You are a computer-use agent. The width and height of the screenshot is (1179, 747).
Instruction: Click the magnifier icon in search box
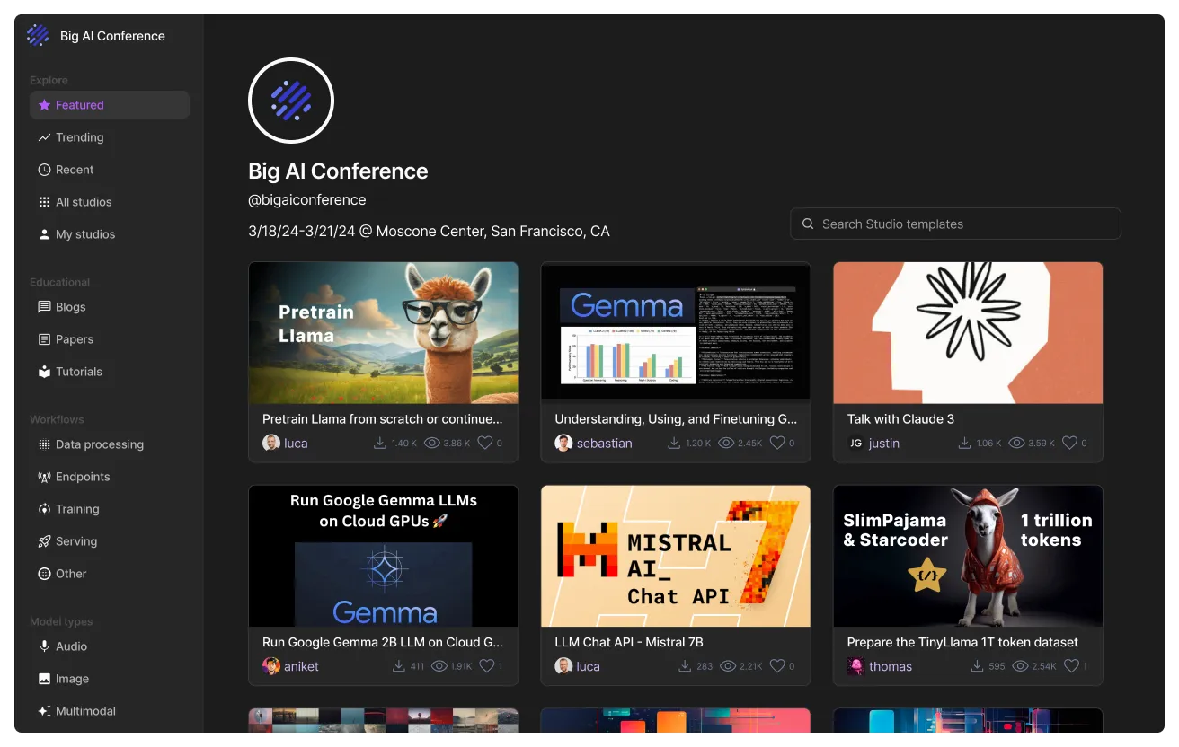pos(808,224)
